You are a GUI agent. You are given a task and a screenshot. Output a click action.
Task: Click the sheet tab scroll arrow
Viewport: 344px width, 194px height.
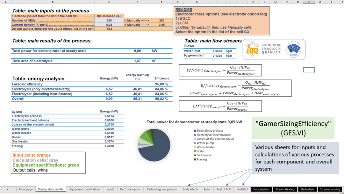7,189
